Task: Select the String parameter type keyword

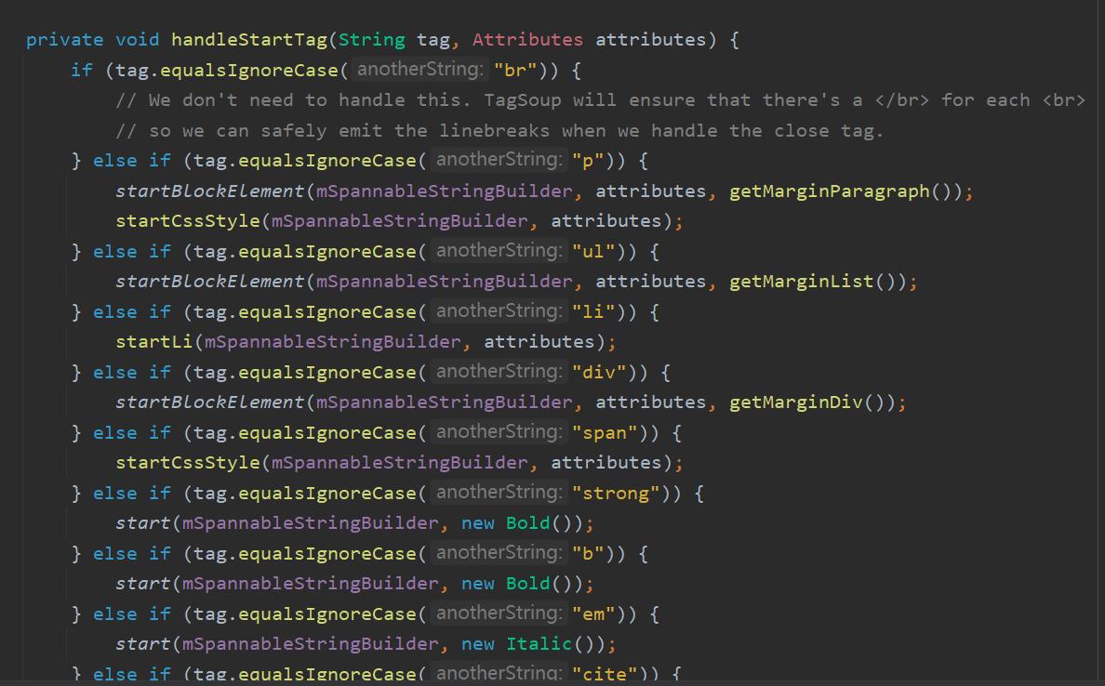Action: point(370,39)
